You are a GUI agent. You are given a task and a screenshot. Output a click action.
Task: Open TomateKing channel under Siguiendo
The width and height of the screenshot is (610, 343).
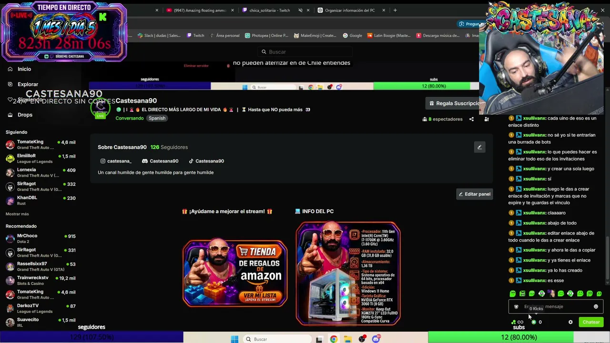(x=41, y=145)
